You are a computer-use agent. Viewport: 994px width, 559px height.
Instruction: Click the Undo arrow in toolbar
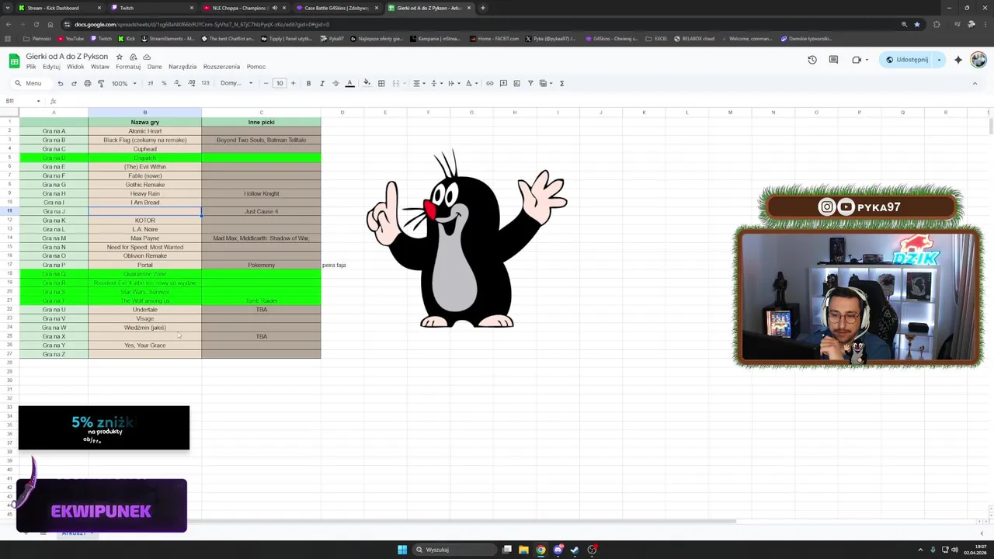pyautogui.click(x=60, y=83)
